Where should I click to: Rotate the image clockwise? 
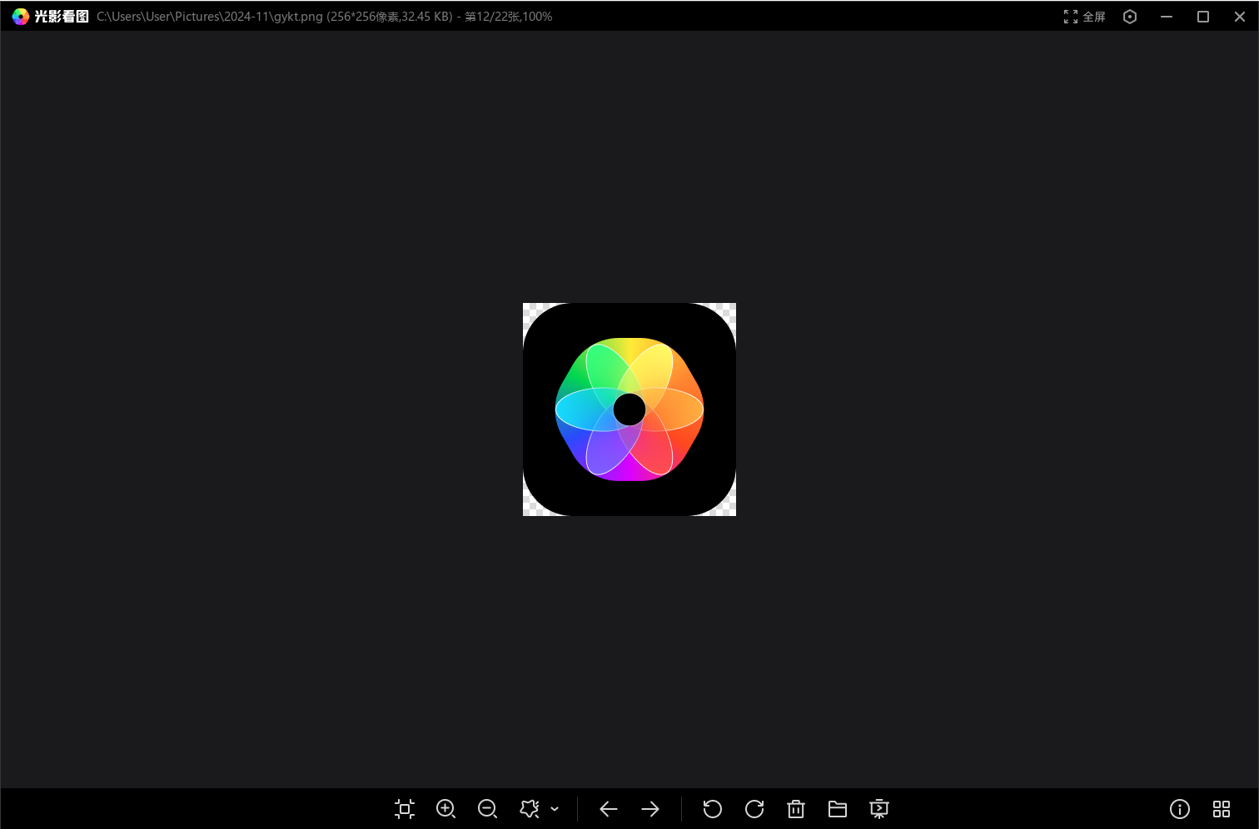[x=754, y=809]
